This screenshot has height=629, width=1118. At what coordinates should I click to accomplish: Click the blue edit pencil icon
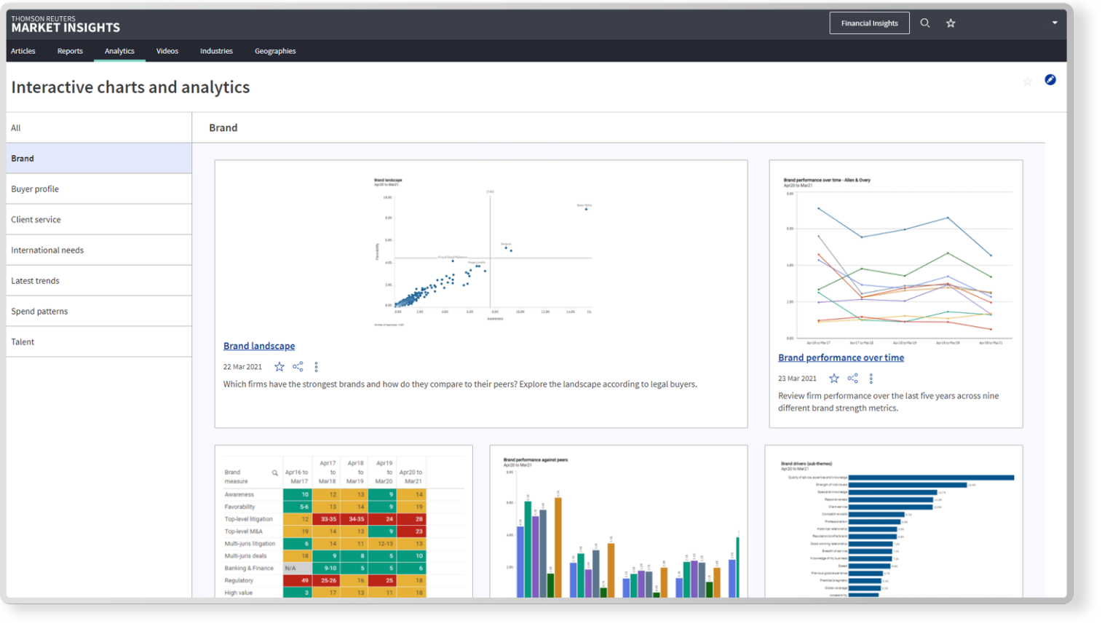tap(1050, 80)
